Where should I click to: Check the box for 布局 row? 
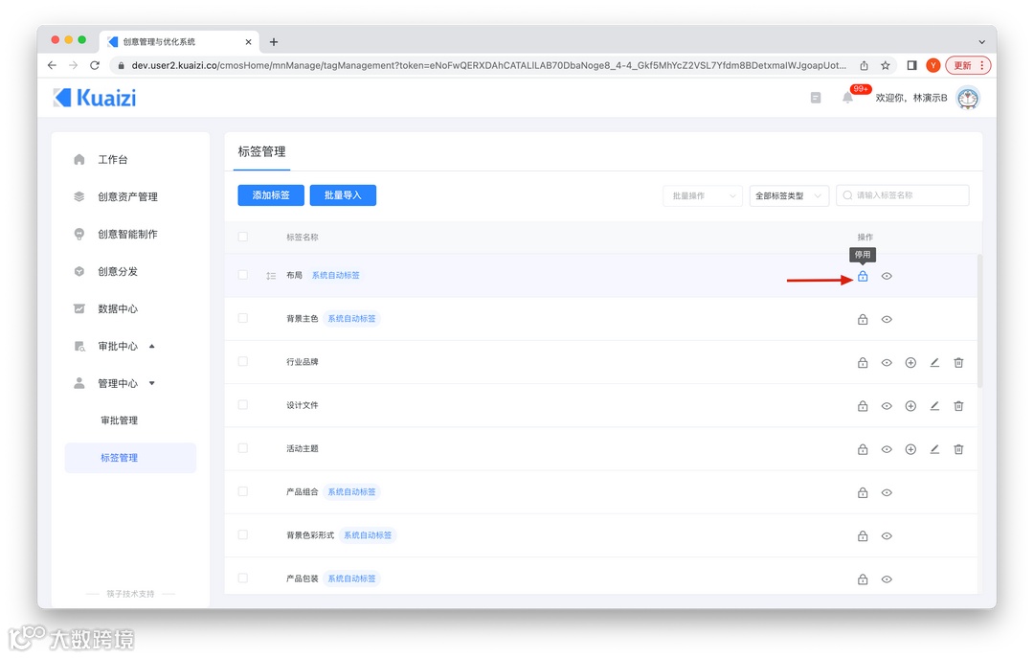pos(242,275)
